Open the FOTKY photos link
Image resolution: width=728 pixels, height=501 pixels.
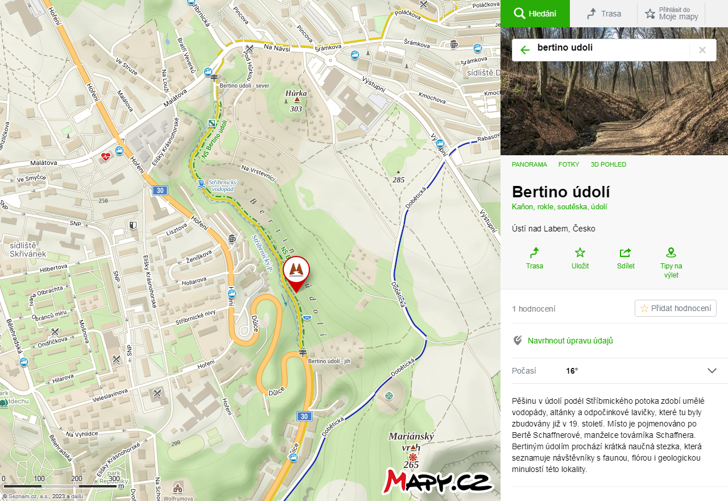(x=569, y=164)
